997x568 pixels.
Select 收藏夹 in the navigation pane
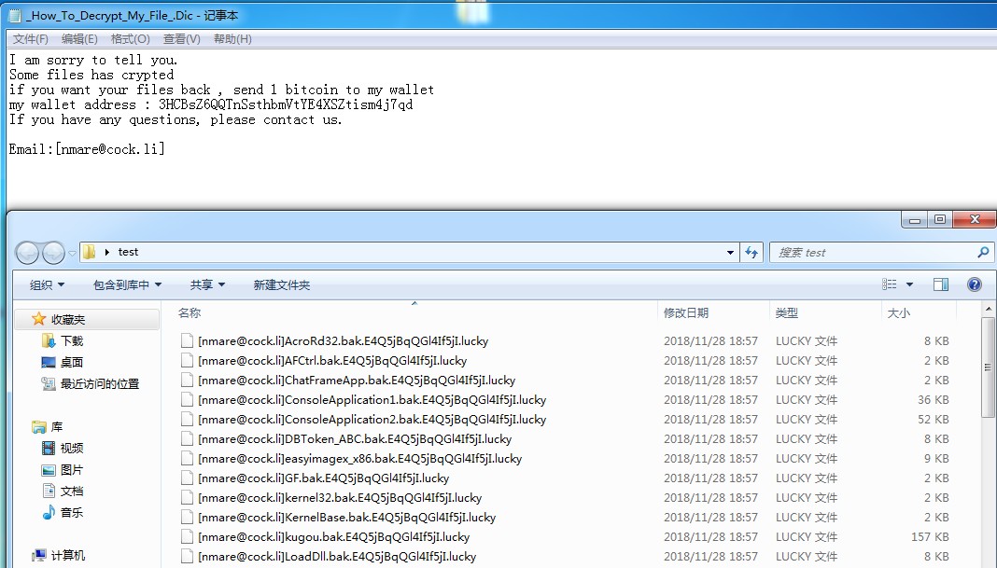pos(67,319)
